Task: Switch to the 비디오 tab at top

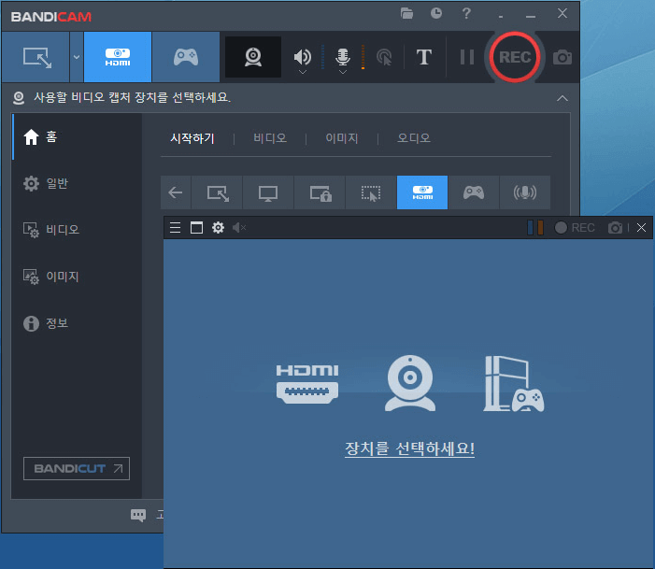Action: (x=270, y=138)
